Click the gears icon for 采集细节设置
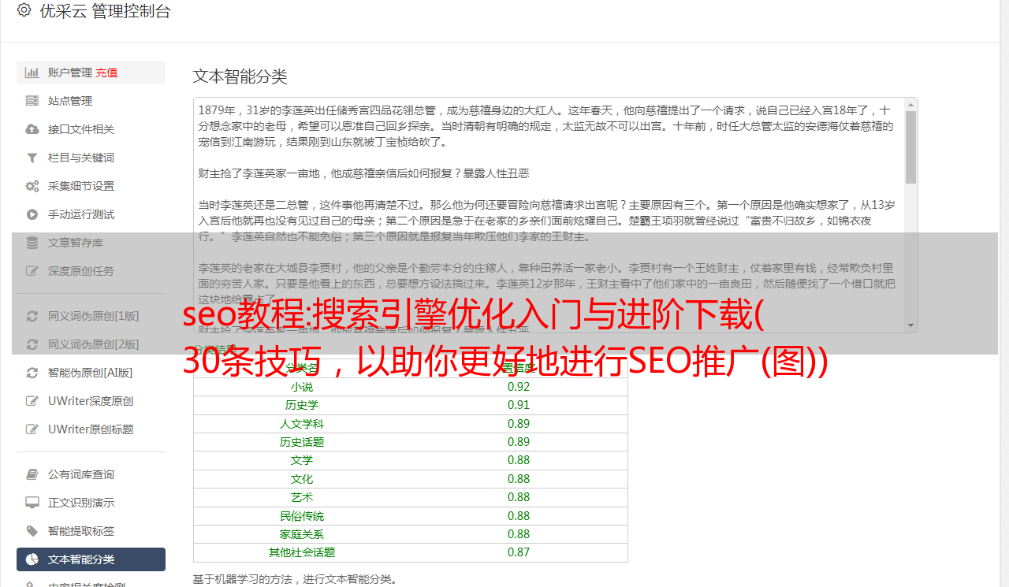 tap(32, 186)
